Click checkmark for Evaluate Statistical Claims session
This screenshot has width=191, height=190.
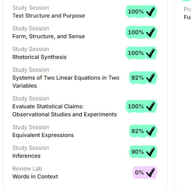pos(150,106)
